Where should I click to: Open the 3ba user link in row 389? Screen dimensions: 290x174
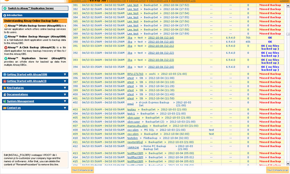point(130,38)
